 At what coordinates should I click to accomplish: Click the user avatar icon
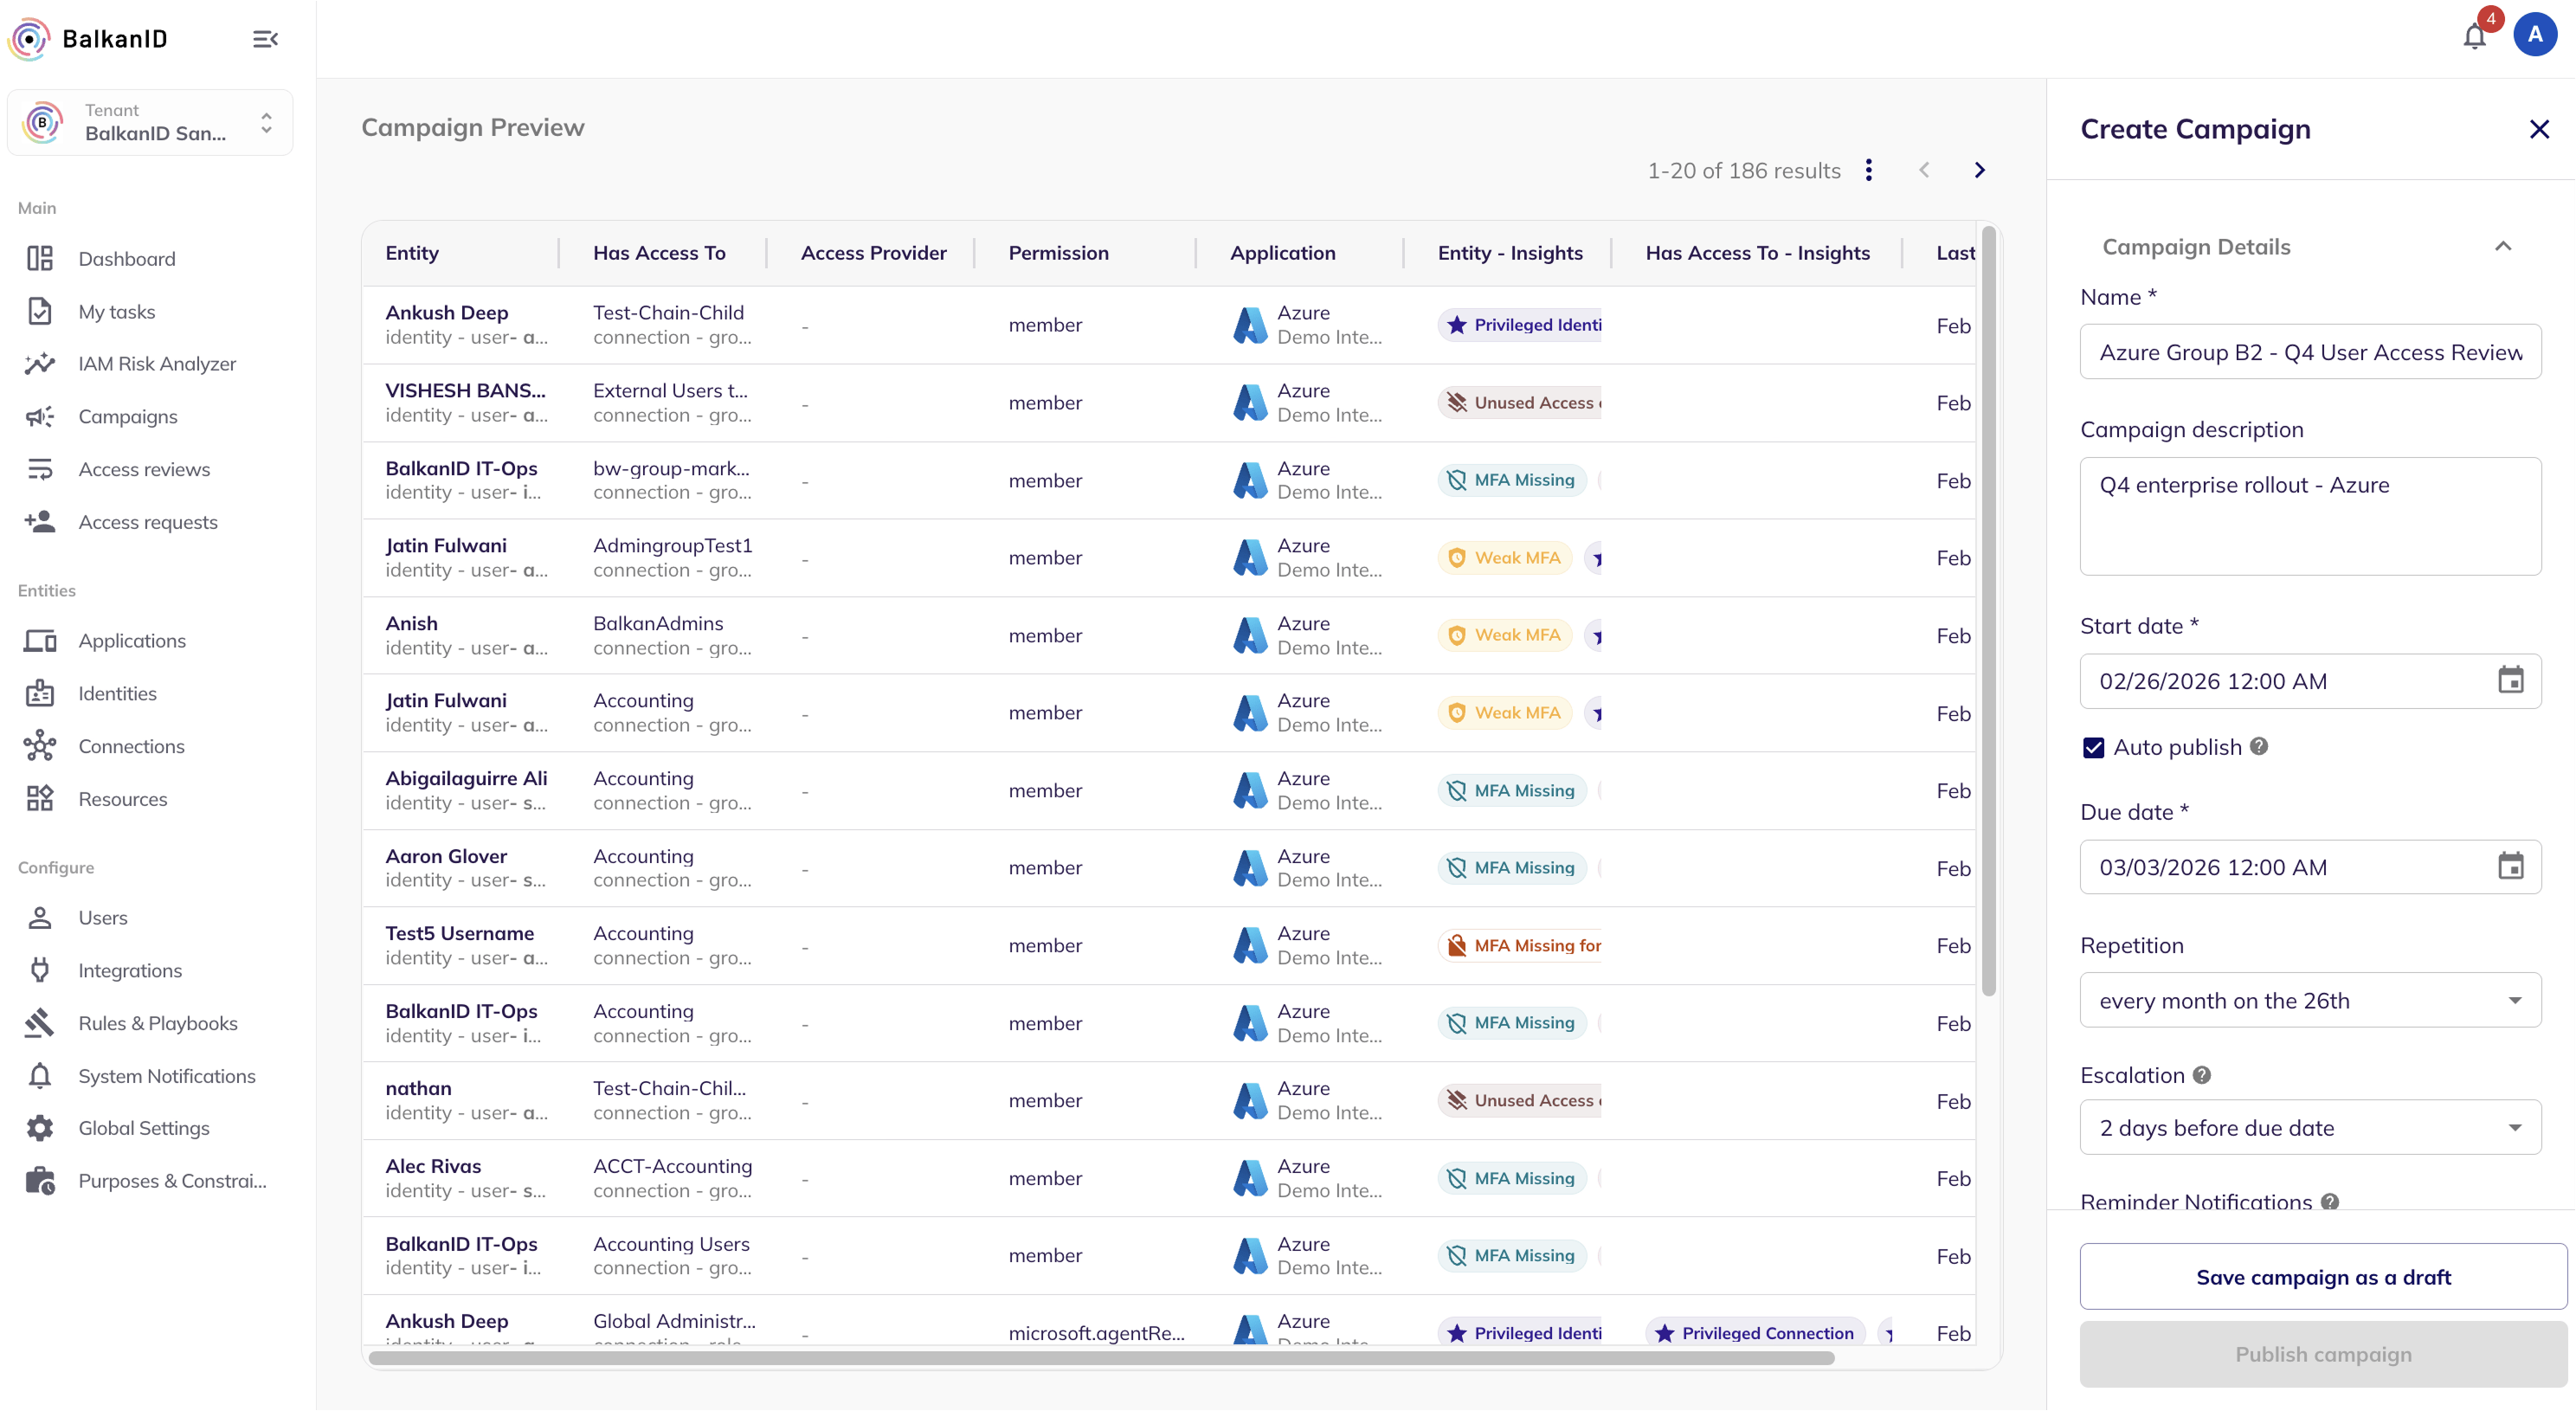[x=2534, y=35]
